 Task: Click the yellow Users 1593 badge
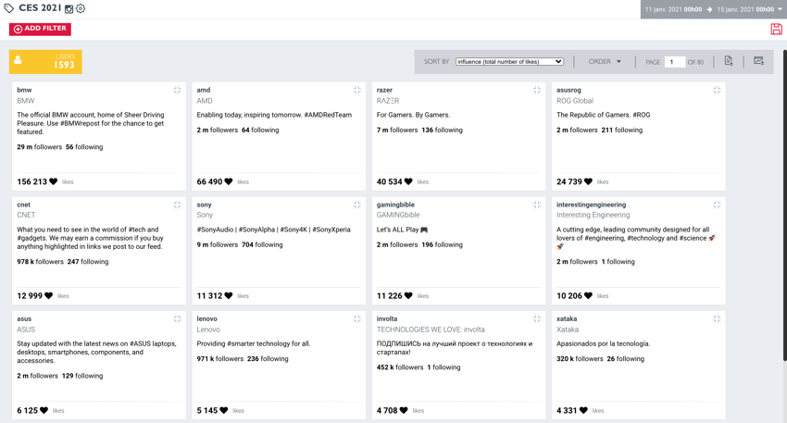pos(45,62)
